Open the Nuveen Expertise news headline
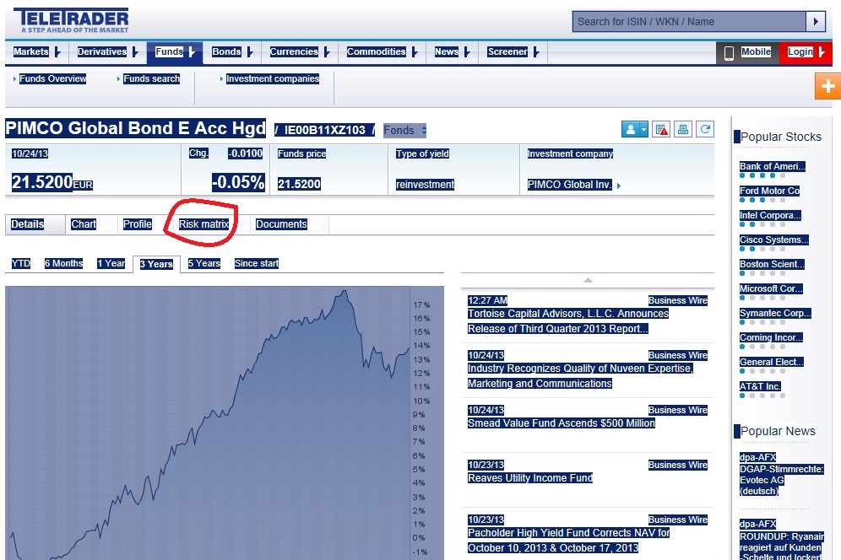Viewport: 841px width, 560px height. click(x=580, y=375)
